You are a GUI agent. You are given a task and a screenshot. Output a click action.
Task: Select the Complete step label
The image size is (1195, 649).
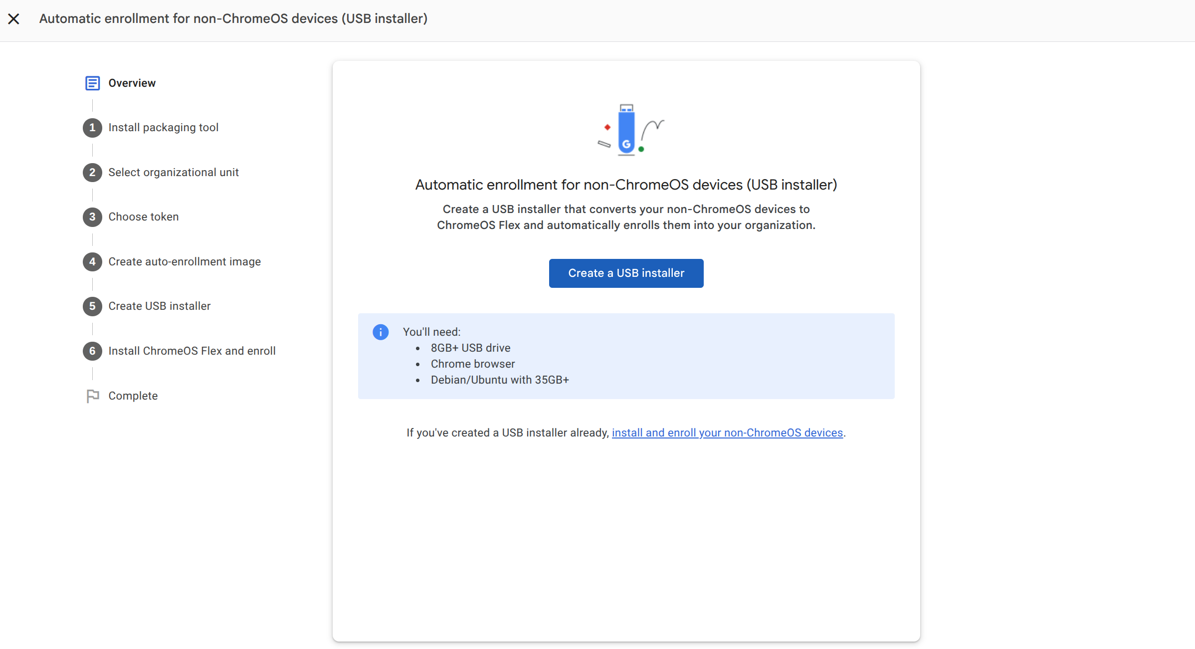[x=133, y=396]
